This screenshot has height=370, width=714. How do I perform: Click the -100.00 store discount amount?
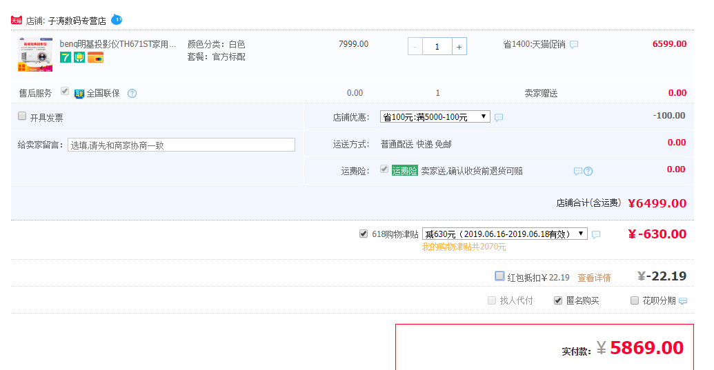tap(669, 116)
